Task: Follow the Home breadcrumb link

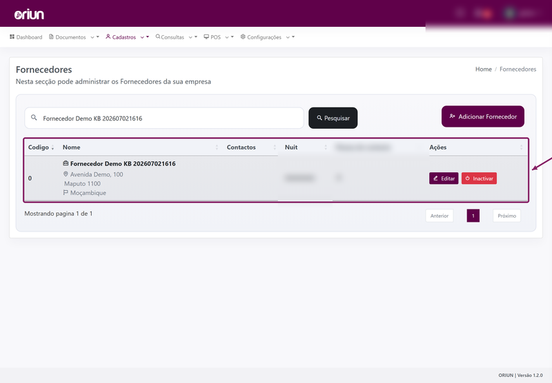Action: pyautogui.click(x=484, y=69)
